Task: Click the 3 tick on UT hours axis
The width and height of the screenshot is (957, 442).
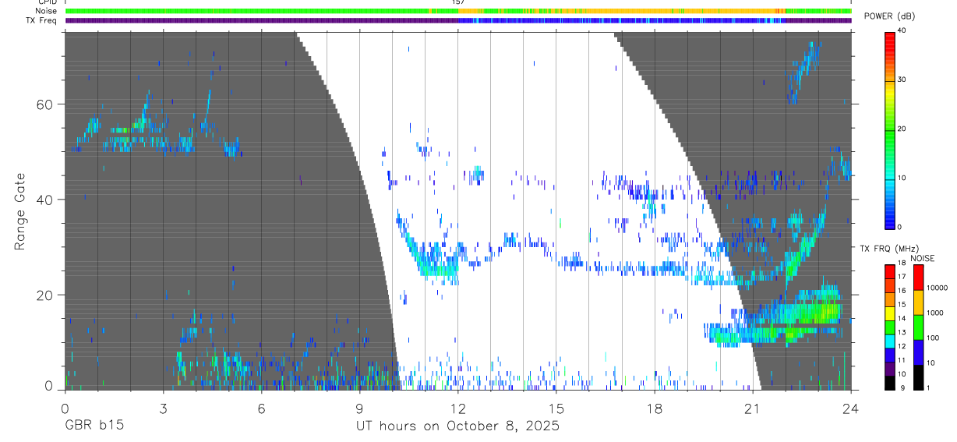Action: pos(163,407)
